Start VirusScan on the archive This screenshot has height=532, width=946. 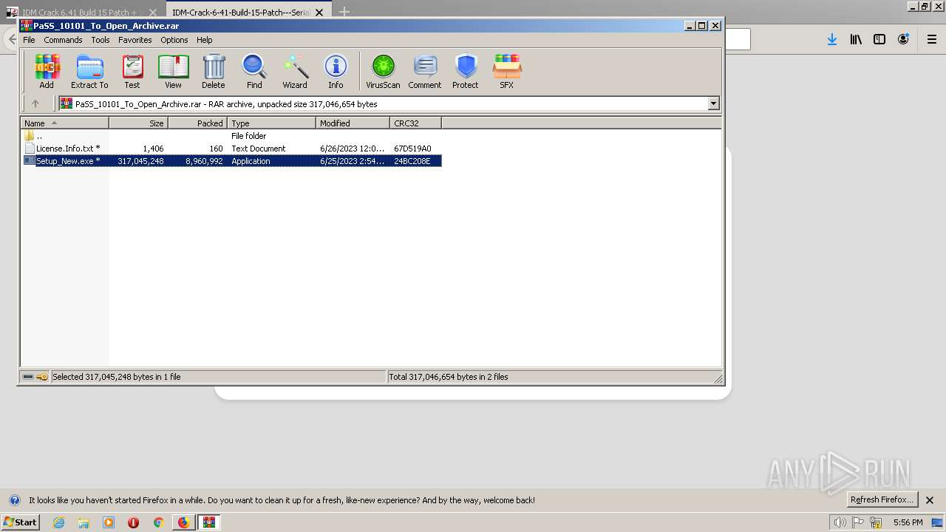point(383,72)
